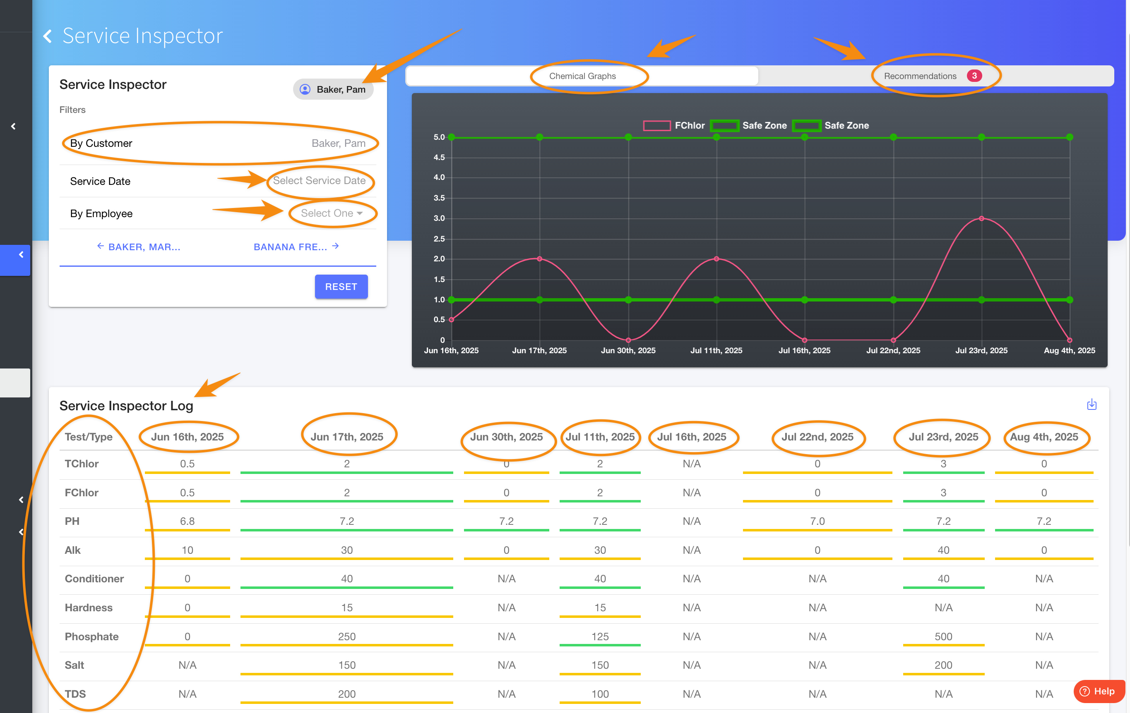Image resolution: width=1130 pixels, height=713 pixels.
Task: Click the left arrow icon before BAKER, MAR...
Action: (100, 246)
